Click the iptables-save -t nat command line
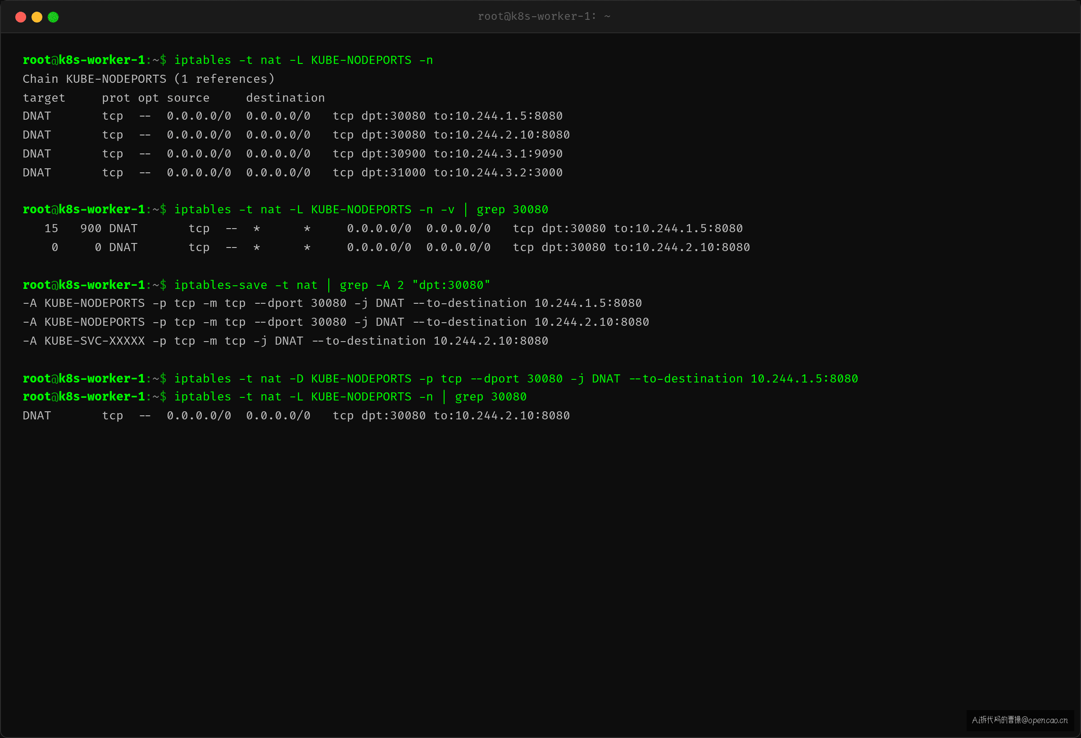The width and height of the screenshot is (1081, 738). [332, 285]
